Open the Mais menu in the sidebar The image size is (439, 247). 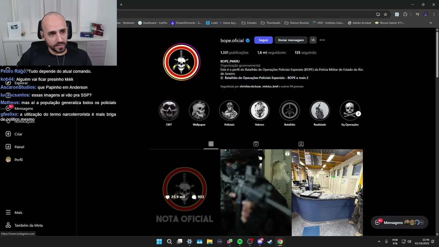18,213
